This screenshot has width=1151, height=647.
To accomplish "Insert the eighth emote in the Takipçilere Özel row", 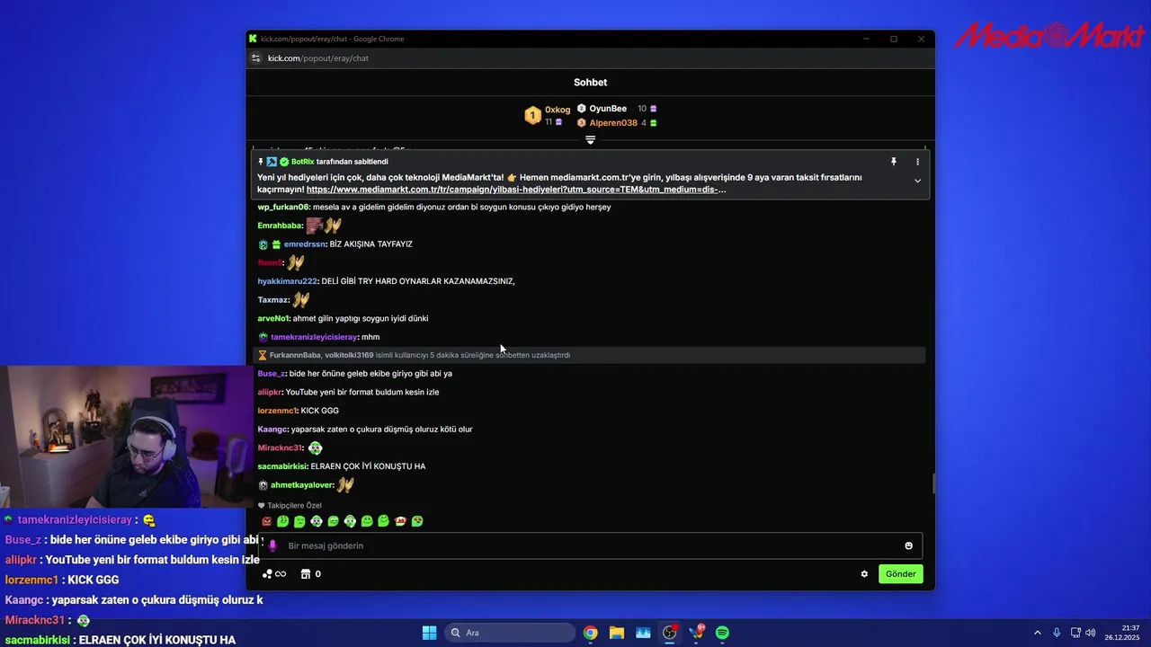I will tap(384, 521).
